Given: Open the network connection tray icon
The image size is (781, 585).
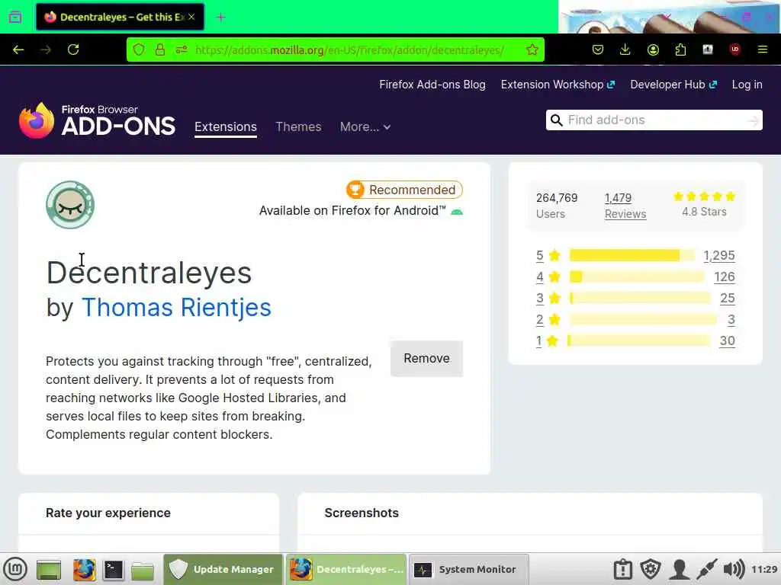Looking at the screenshot, I should click(706, 569).
